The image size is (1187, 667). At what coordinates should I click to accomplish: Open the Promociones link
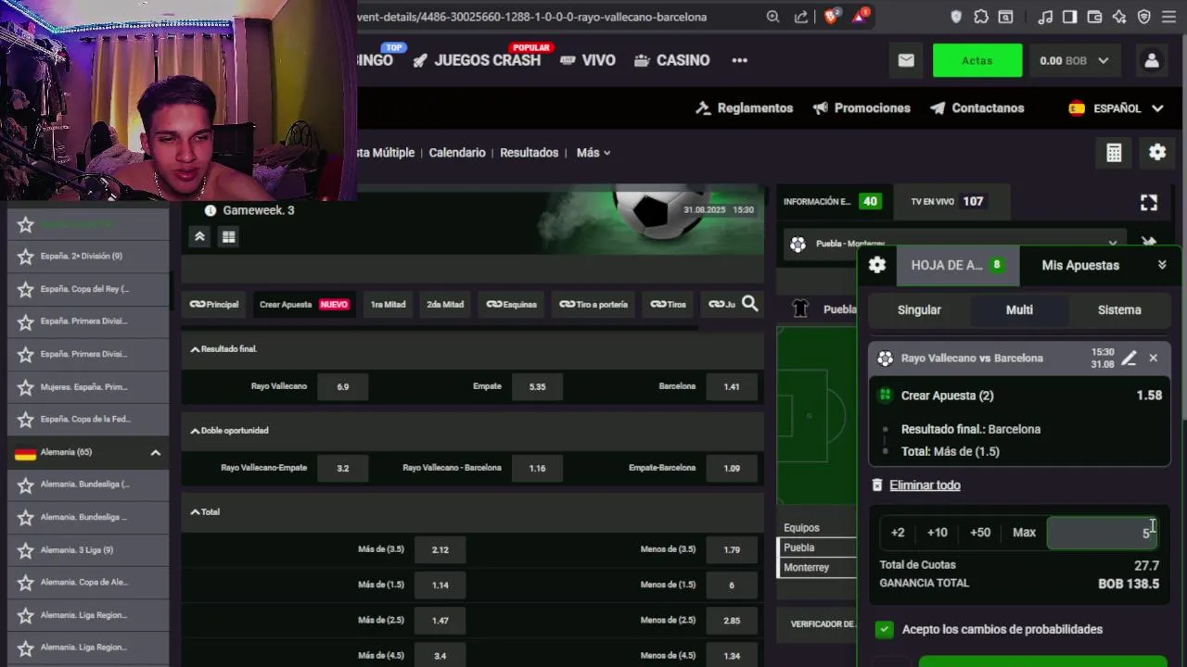(862, 108)
